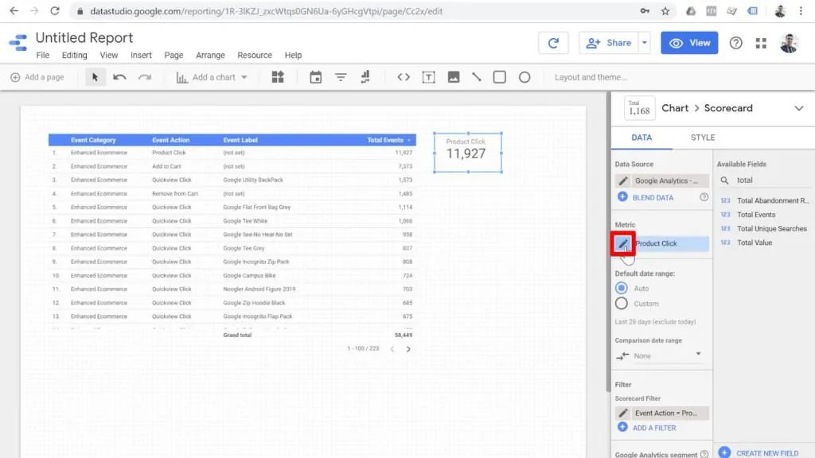
Task: Switch to the STYLE tab
Action: (x=704, y=138)
